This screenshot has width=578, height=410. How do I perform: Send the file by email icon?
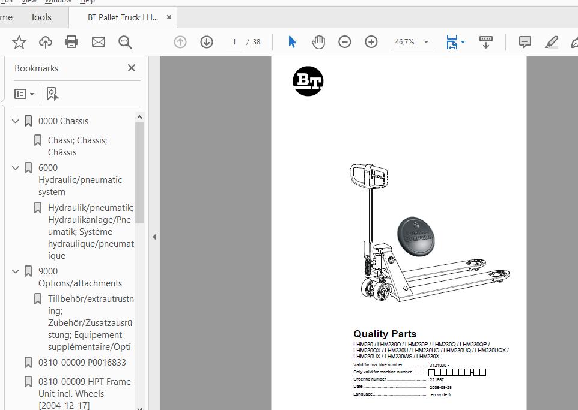(99, 42)
